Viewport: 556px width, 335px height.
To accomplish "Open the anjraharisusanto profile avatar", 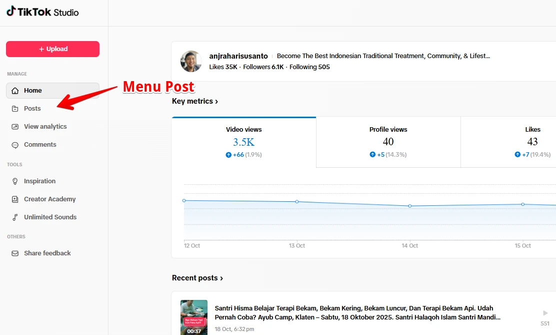I will click(191, 62).
